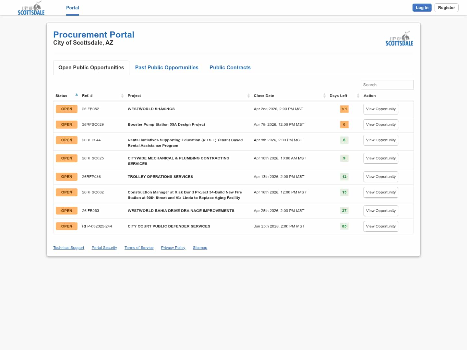467x350 pixels.
Task: Sort table by Status column arrow
Action: [x=77, y=95]
